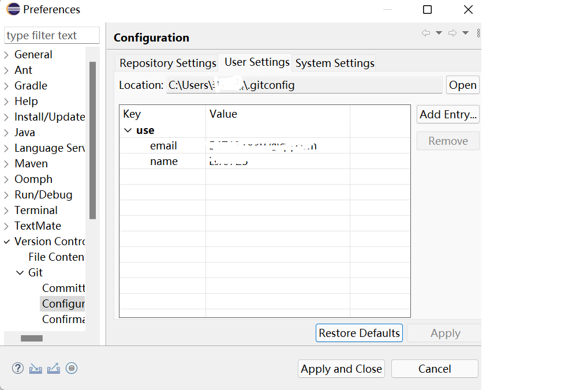Collapse the 'use' section in table
Image resolution: width=561 pixels, height=390 pixels.
pos(128,130)
